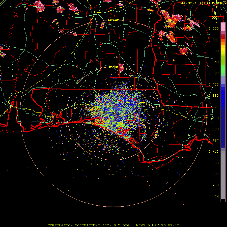Select the 0.840 scale value
227x227 pixels.
(x=214, y=62)
